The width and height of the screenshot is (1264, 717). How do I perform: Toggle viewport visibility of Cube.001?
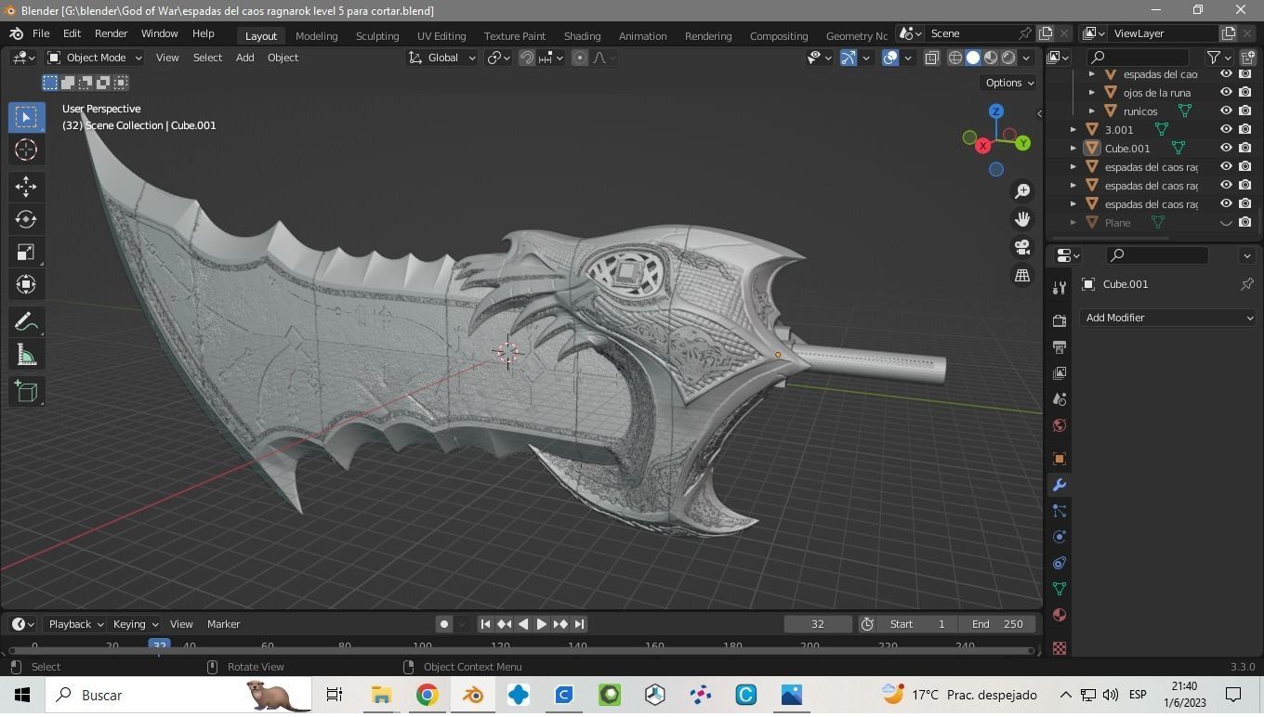coord(1225,148)
